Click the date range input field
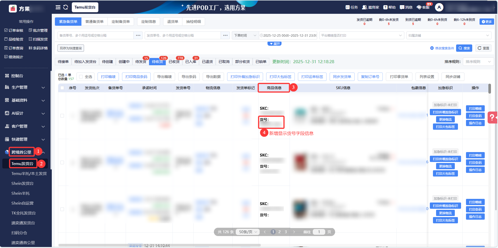Viewport: 498px width, 248px height. click(288, 35)
